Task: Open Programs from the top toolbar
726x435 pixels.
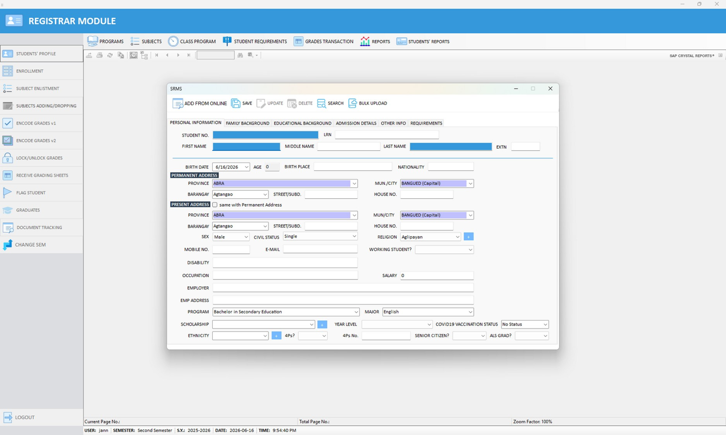Action: 105,41
